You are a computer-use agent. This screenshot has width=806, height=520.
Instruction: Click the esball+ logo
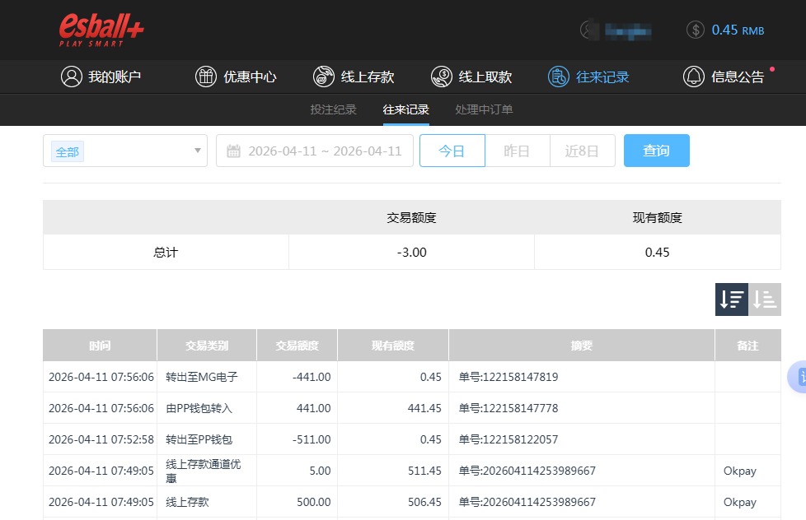pyautogui.click(x=100, y=28)
